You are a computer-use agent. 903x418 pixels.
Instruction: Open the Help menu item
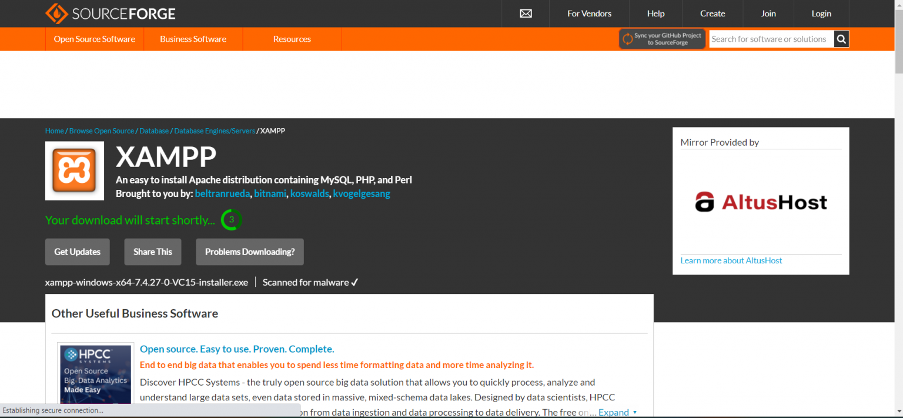(655, 14)
